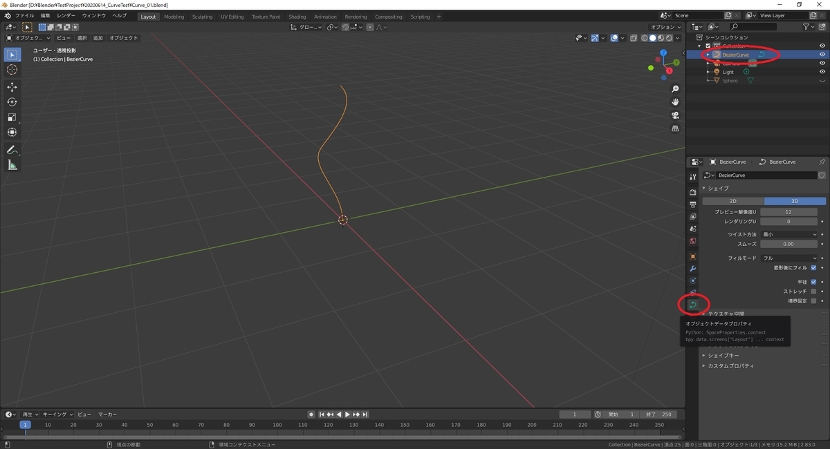Image resolution: width=830 pixels, height=449 pixels.
Task: Toggle BezierCurve visibility eye in outliner
Action: [822, 55]
